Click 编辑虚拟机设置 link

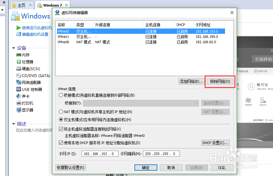pyautogui.click(x=35, y=34)
